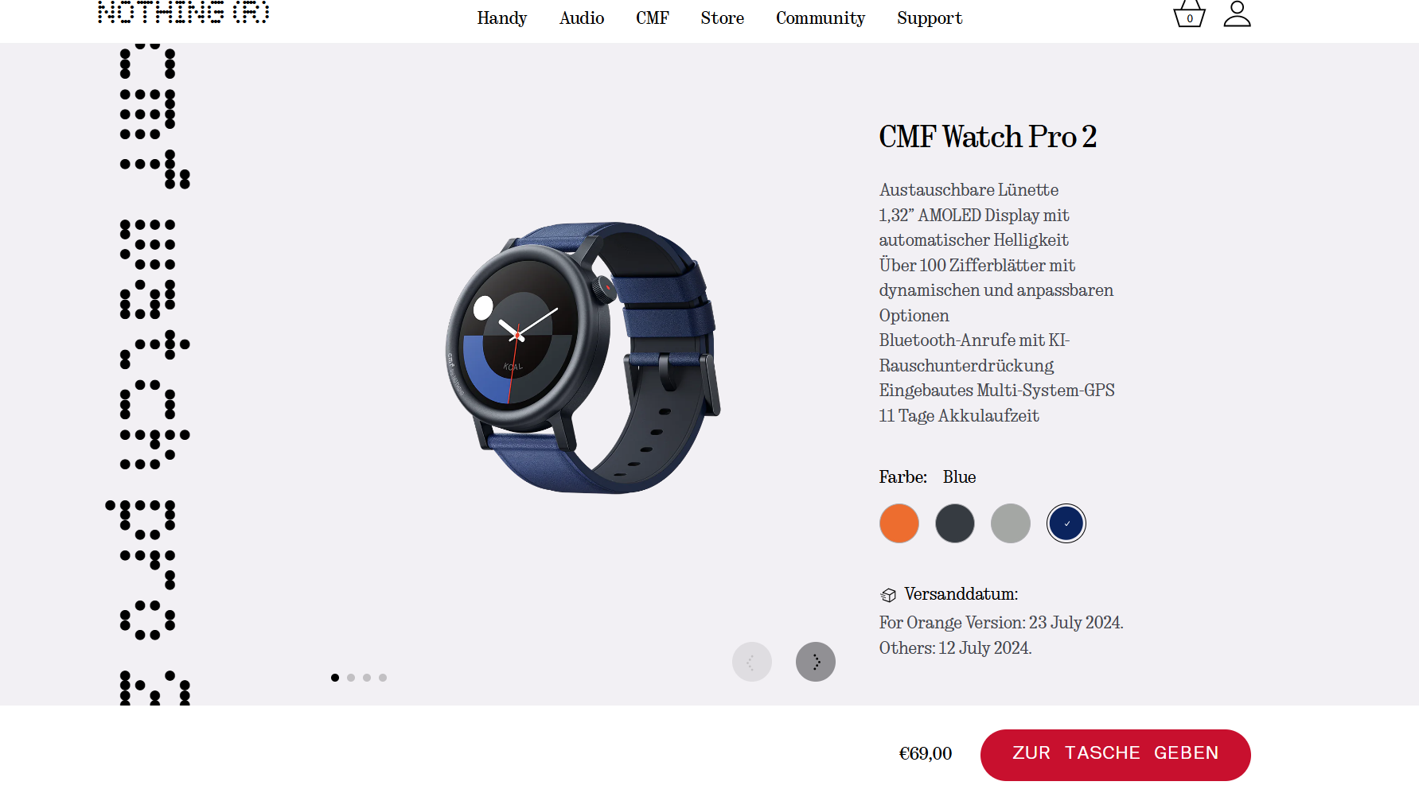The image size is (1419, 797).
Task: Jump to first carousel dot
Action: click(x=335, y=678)
